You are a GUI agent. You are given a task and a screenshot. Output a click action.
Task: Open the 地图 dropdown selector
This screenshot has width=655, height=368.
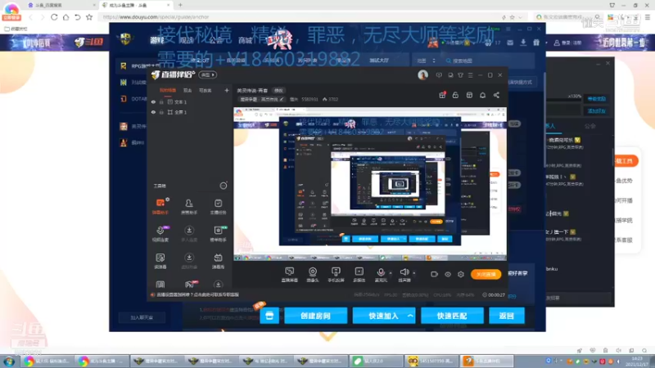point(426,61)
